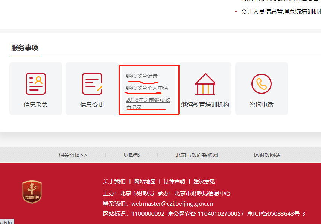Open the 继续教育个人申请 link
The height and width of the screenshot is (224, 321).
click(147, 88)
